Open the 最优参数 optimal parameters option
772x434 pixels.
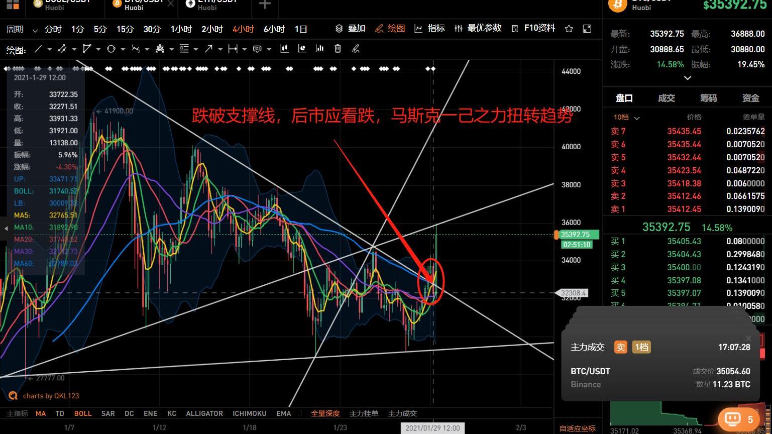coord(478,29)
